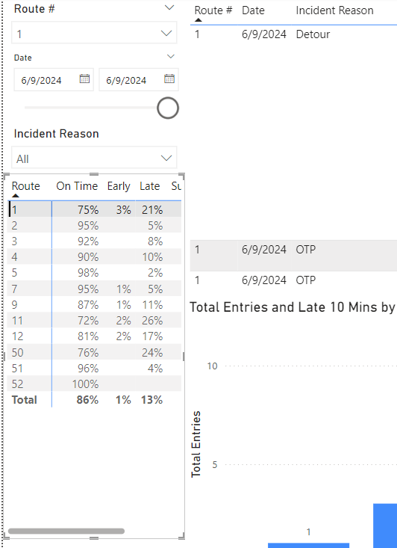Select route 9 row in table
Viewport: 397px width, 548px height.
click(94, 304)
